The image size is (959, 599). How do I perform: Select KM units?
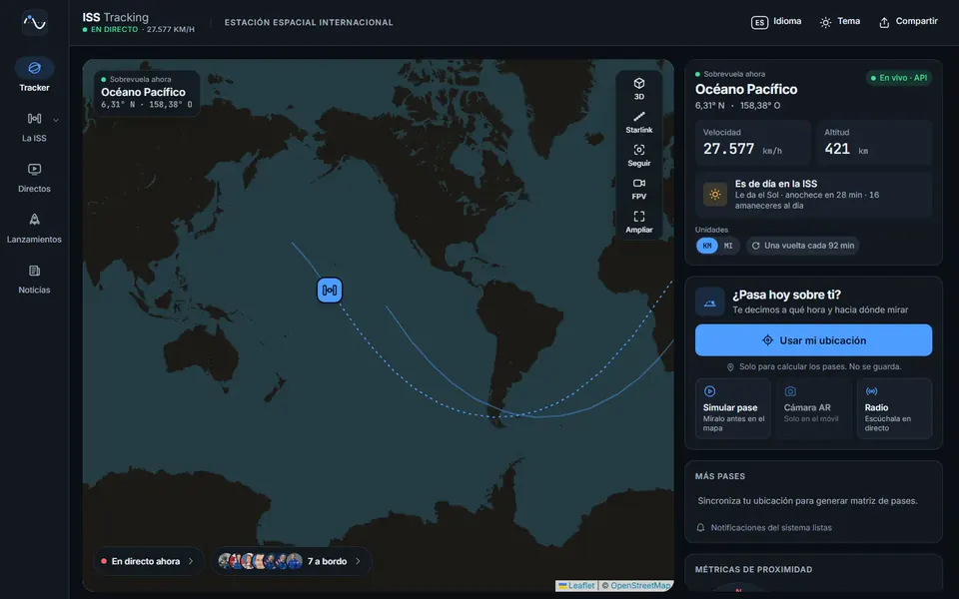(x=707, y=246)
